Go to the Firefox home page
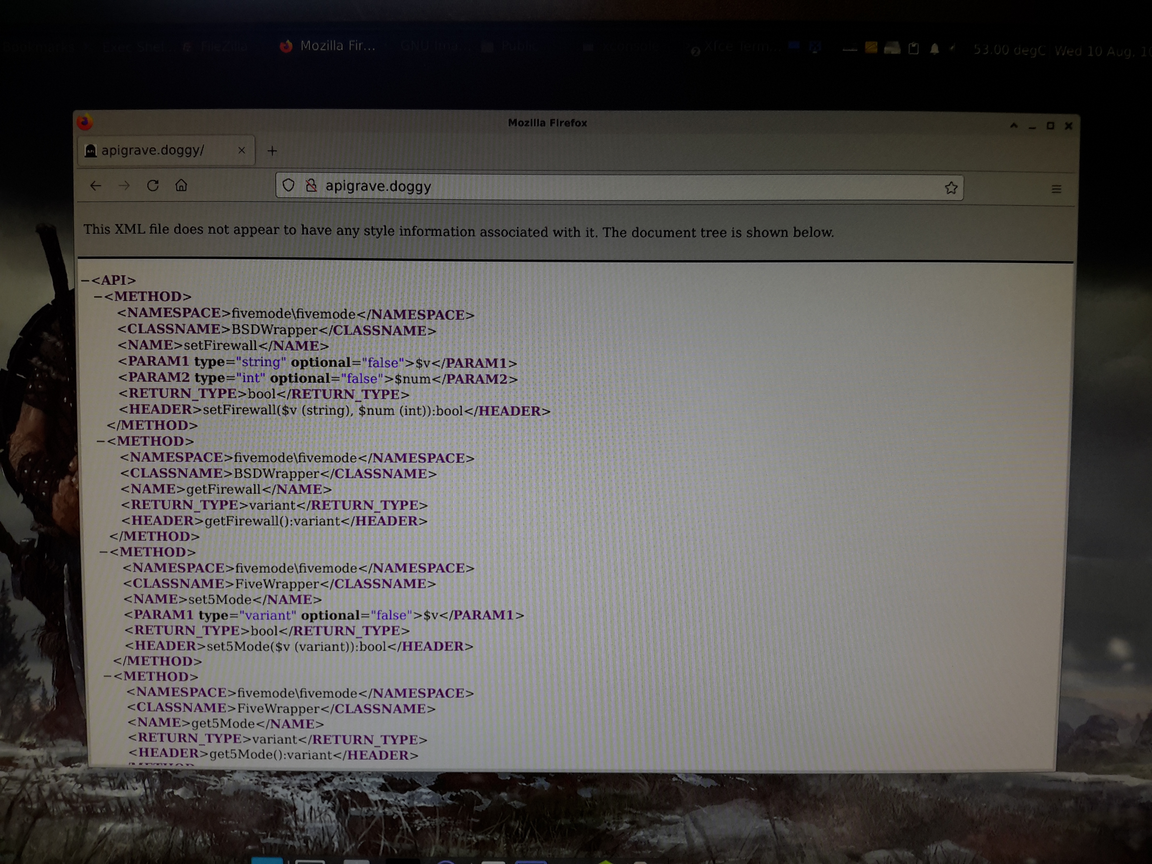 pos(181,185)
